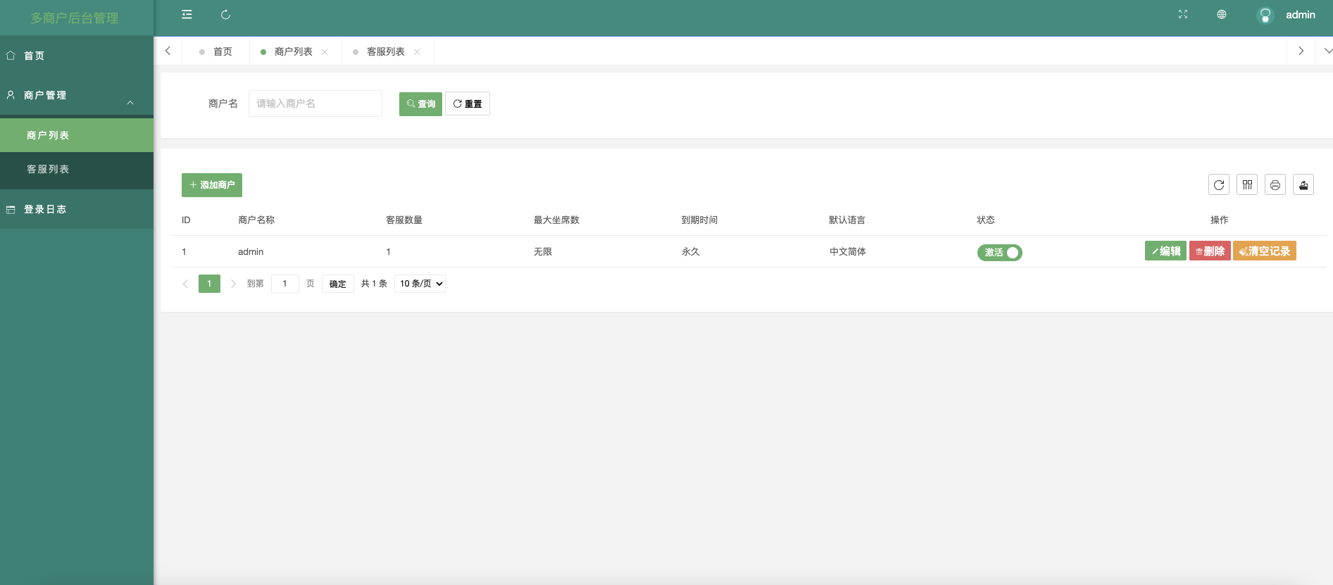The height and width of the screenshot is (585, 1333).
Task: Click the export table icon
Action: click(1303, 184)
